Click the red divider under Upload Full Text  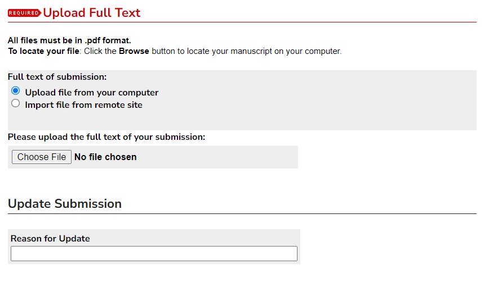click(242, 22)
